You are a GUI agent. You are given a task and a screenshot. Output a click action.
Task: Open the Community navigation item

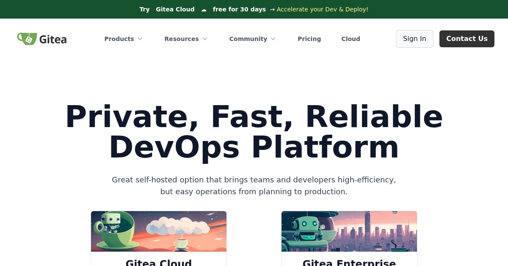tap(253, 39)
